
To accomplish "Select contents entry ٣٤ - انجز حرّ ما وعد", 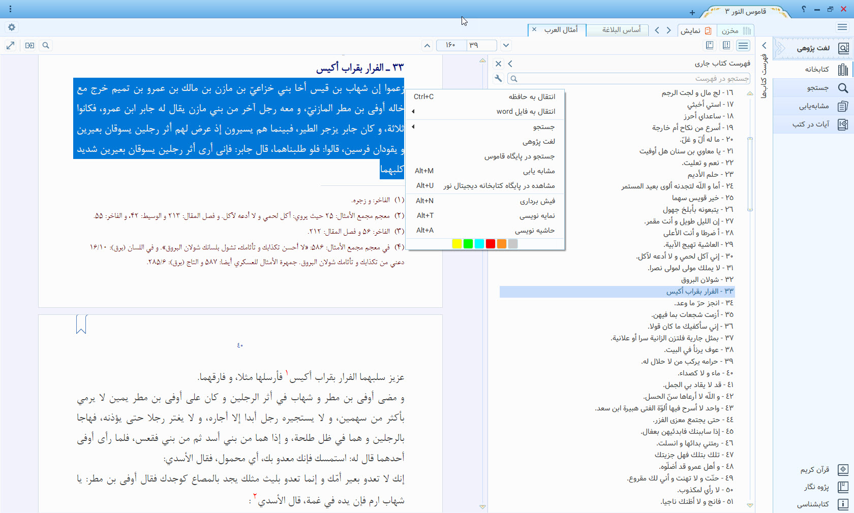I will (704, 303).
